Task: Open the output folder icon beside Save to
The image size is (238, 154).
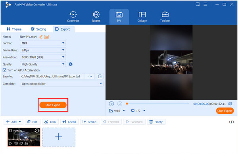Action: click(x=100, y=76)
